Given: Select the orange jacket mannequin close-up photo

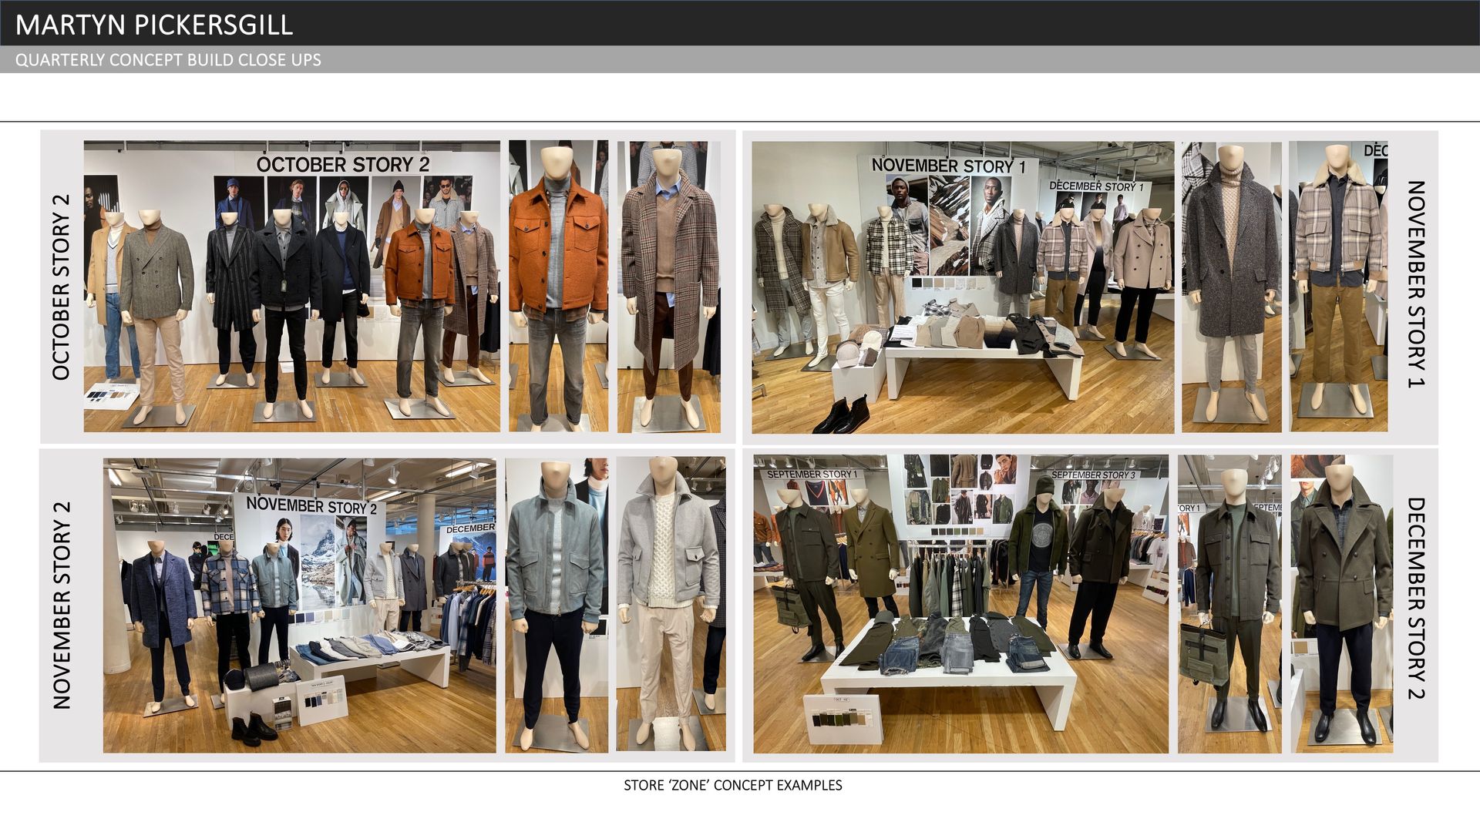Looking at the screenshot, I should pos(558,286).
